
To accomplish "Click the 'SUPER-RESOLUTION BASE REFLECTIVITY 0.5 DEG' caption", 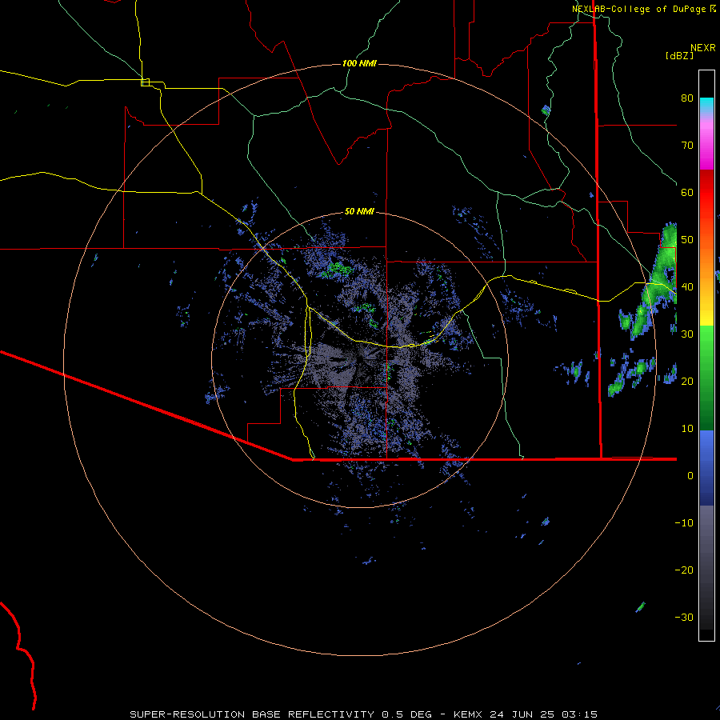I will (x=281, y=714).
